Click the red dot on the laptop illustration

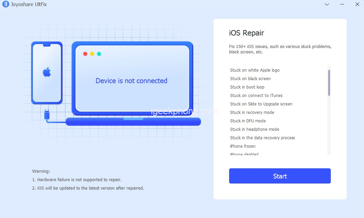(85, 54)
